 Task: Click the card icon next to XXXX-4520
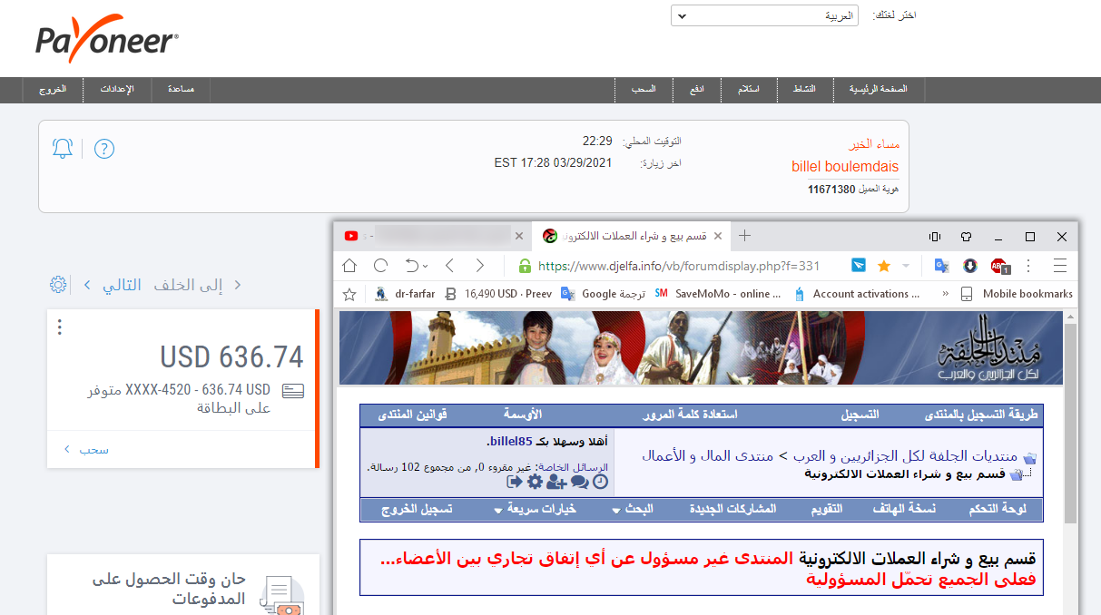click(293, 391)
